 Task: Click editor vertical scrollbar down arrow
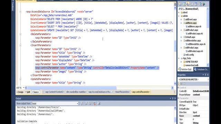[175, 83]
